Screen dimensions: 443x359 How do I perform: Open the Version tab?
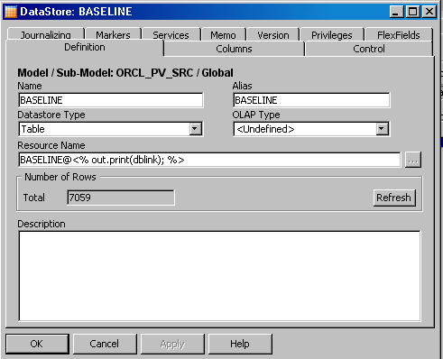(273, 35)
